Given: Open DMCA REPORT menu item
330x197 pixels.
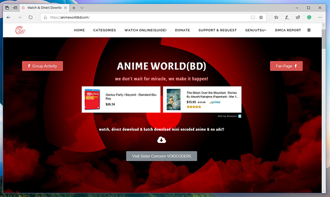Looking at the screenshot, I should pyautogui.click(x=288, y=30).
